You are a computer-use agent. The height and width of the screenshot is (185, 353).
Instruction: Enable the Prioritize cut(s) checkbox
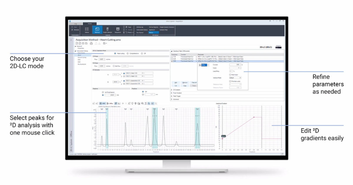(x=230, y=81)
